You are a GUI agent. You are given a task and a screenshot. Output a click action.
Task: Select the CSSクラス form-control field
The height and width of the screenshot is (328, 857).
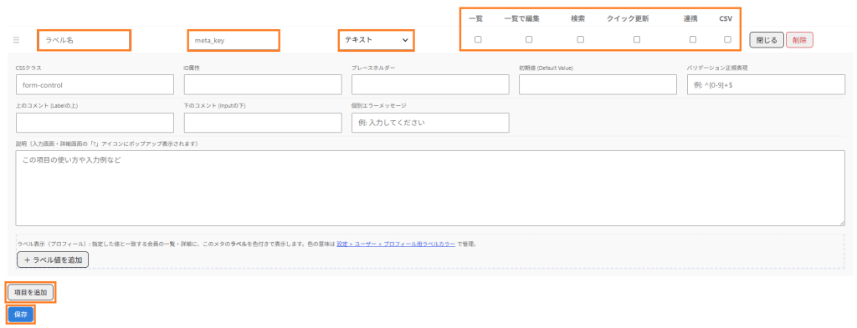pos(95,84)
